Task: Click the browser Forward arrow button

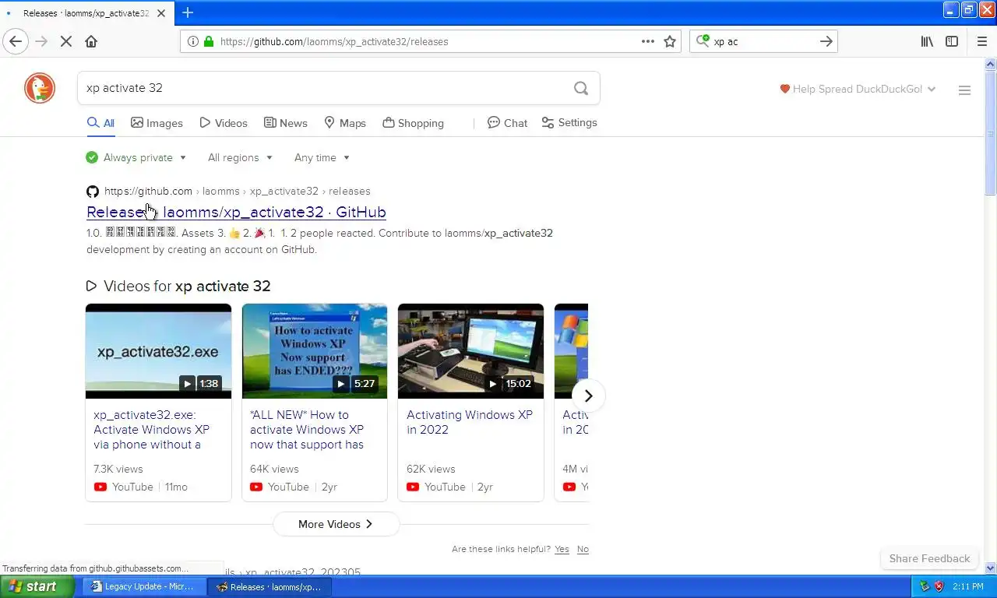Action: 41,41
